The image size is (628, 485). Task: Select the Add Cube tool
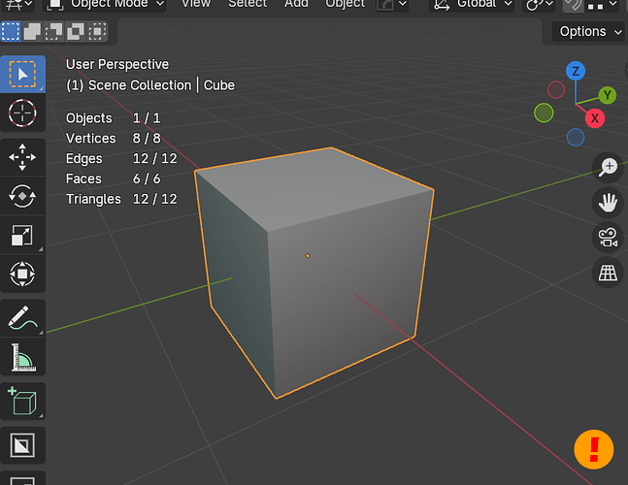(22, 401)
